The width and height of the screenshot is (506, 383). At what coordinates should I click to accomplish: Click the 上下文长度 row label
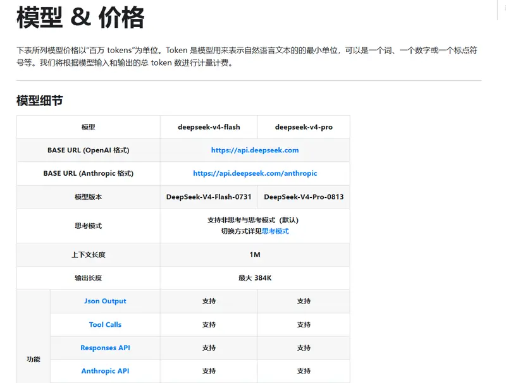89,255
